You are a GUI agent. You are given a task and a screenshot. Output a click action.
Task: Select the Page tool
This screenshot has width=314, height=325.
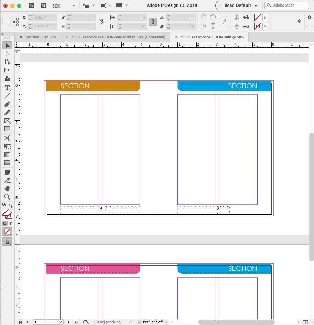coord(7,62)
